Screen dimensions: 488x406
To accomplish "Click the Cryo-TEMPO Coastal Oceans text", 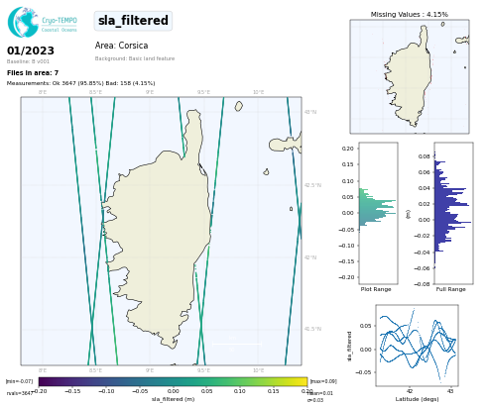I will (60, 25).
